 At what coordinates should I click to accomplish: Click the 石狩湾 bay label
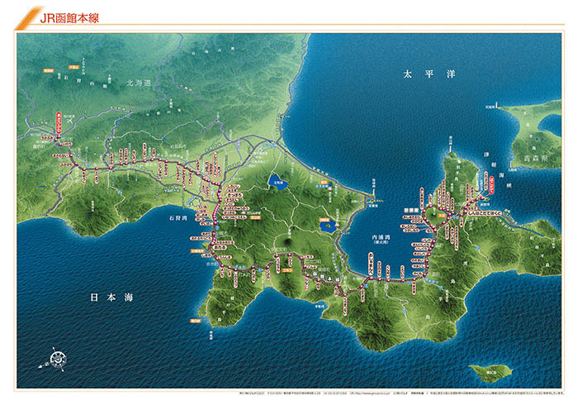tap(178, 218)
